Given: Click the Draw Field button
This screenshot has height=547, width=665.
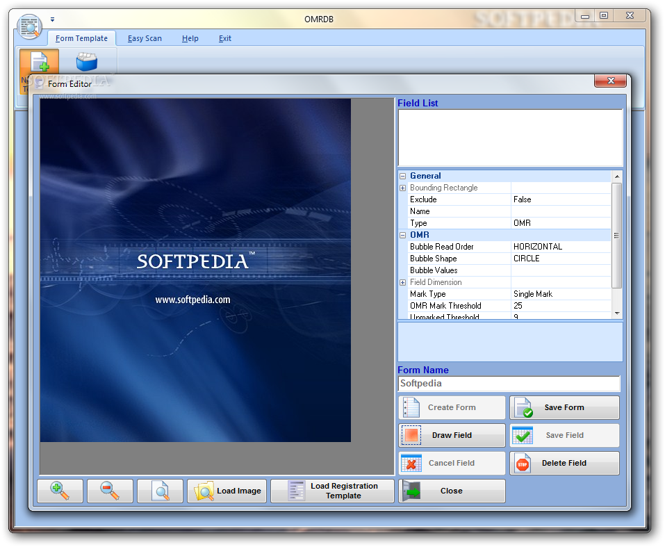Looking at the screenshot, I should coord(452,435).
